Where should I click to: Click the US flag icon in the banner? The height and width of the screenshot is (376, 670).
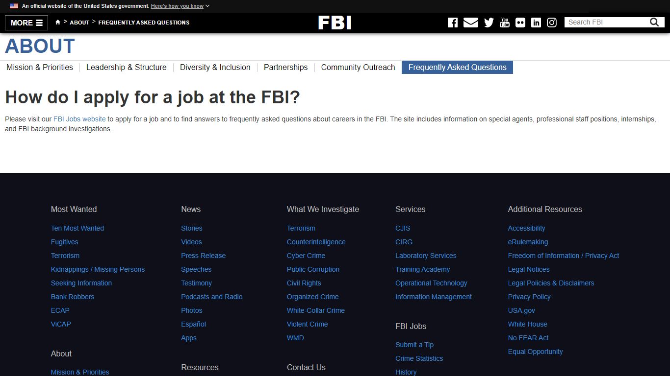click(14, 6)
